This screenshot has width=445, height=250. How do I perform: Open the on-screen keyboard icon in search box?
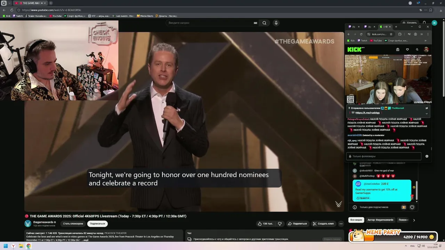255,23
